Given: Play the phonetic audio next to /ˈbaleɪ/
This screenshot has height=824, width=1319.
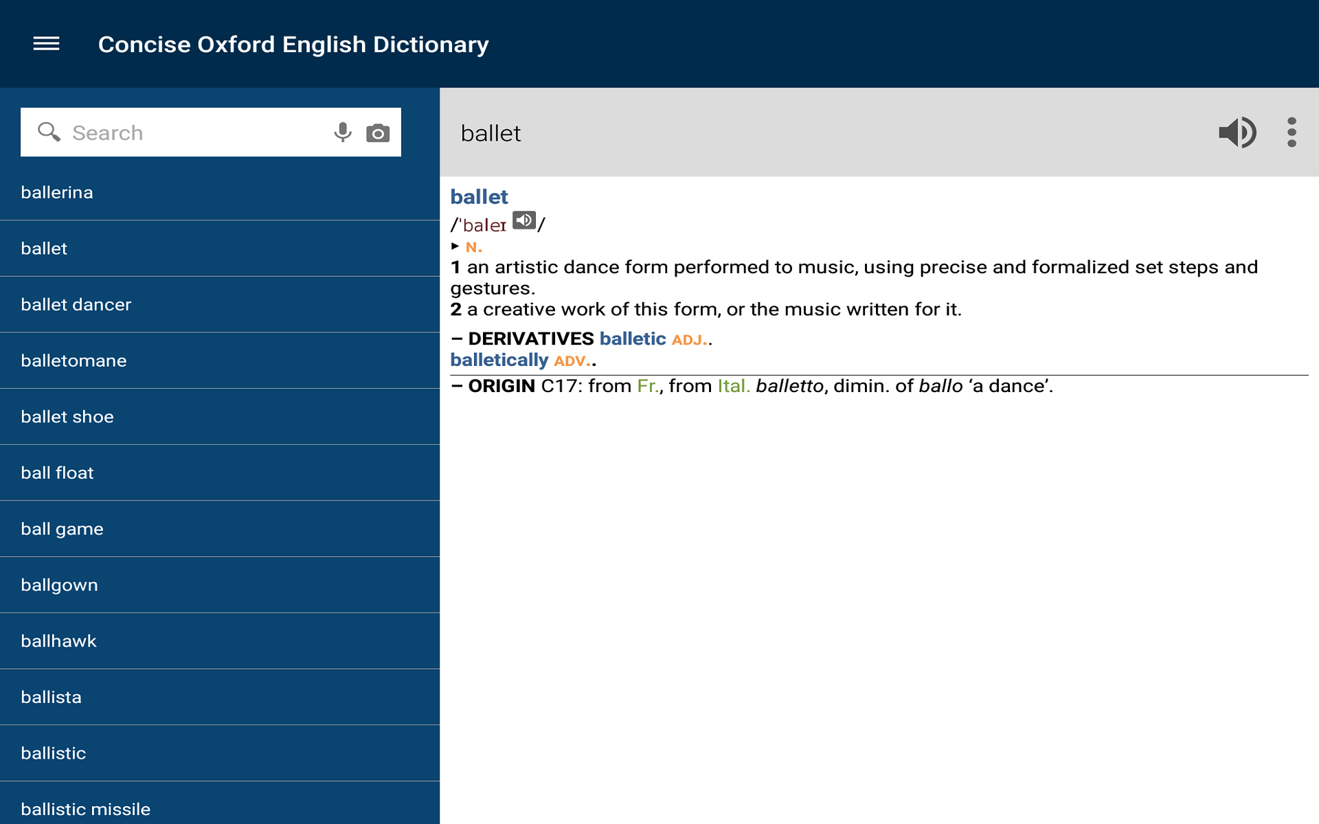Looking at the screenshot, I should tap(524, 219).
